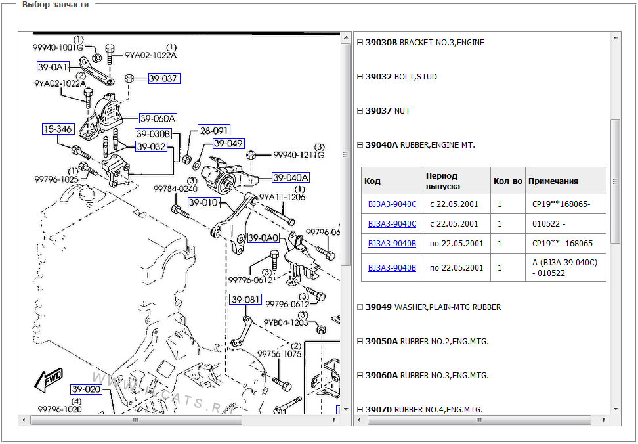Expand the 39030B BRACKET NO.3,ENGINE entry
The image size is (638, 444).
360,42
